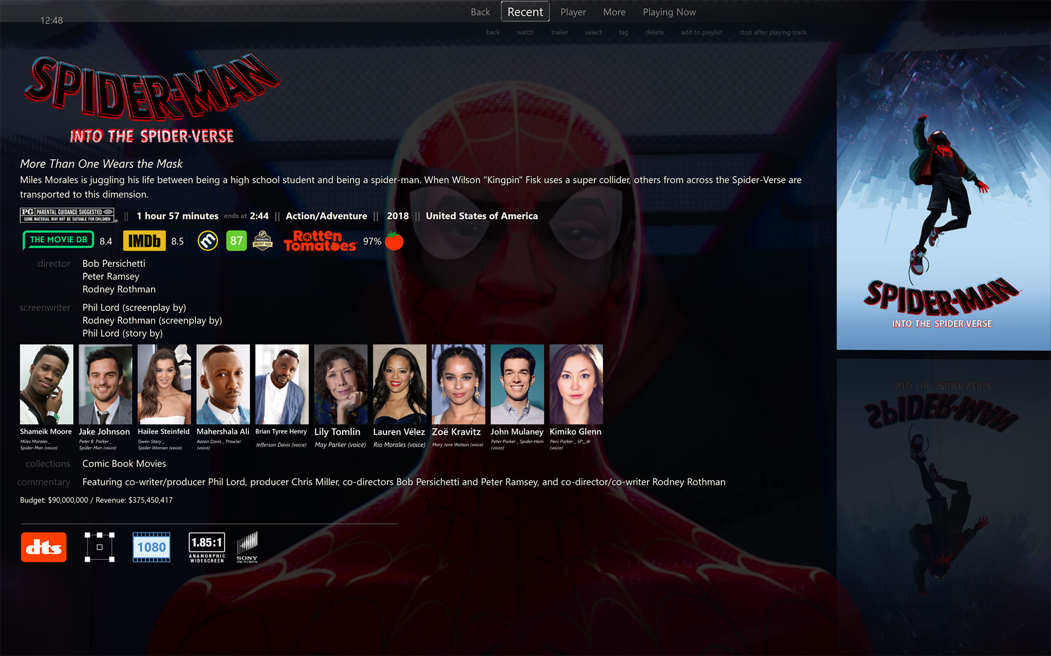Click the Spider-Man title logo artwork
The width and height of the screenshot is (1051, 656).
(152, 98)
